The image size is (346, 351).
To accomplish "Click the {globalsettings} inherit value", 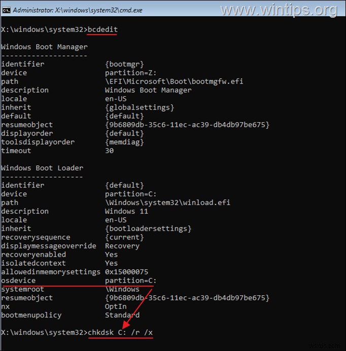I will tap(140, 107).
